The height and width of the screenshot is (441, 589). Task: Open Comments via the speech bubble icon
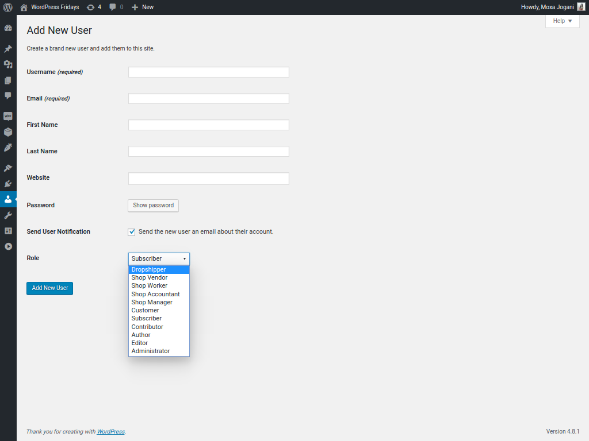(x=8, y=95)
